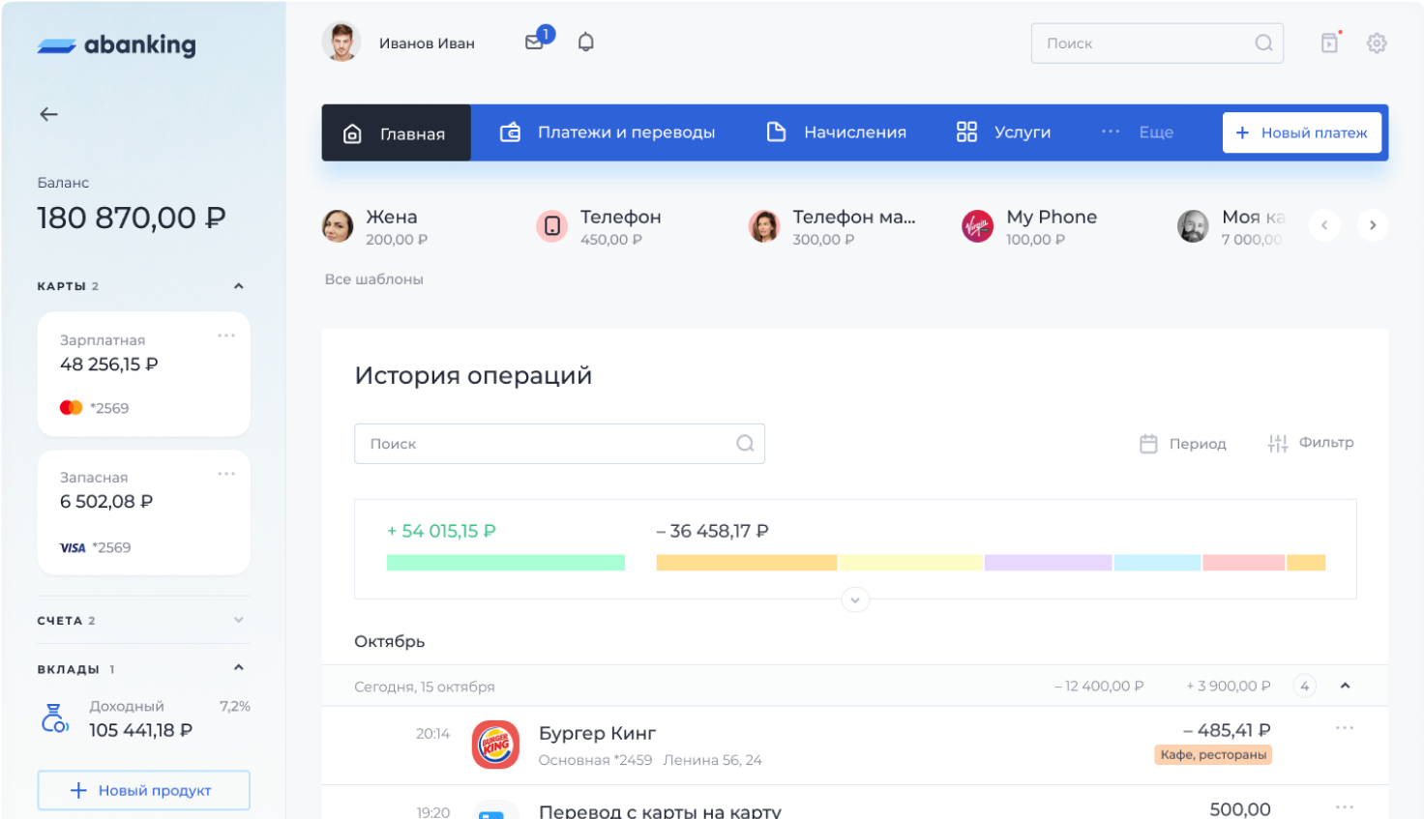The image size is (1424, 819).
Task: Open the settings gear icon
Action: coord(1377,44)
